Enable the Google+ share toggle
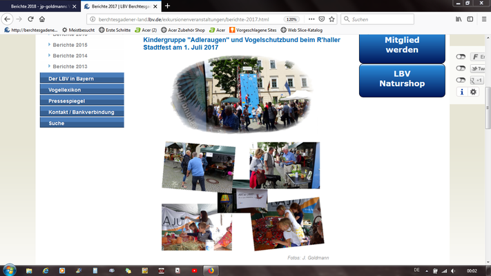491x276 pixels. coord(461,80)
